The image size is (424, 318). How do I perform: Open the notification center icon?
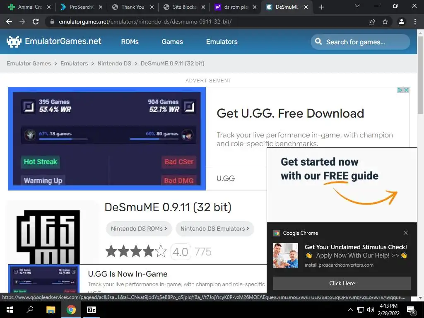click(x=411, y=311)
